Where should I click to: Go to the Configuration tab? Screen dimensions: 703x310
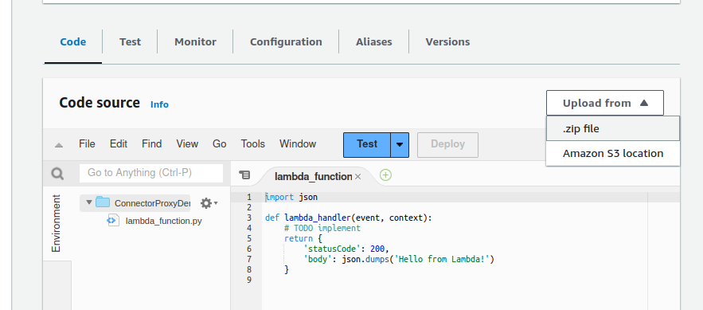pyautogui.click(x=286, y=41)
